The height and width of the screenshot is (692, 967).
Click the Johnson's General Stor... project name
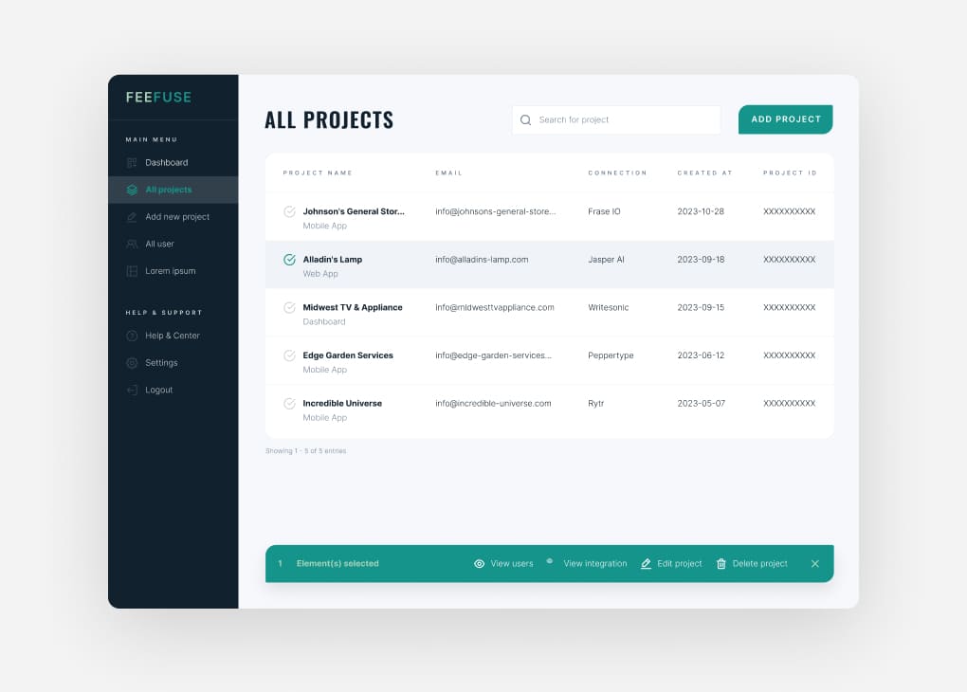354,211
